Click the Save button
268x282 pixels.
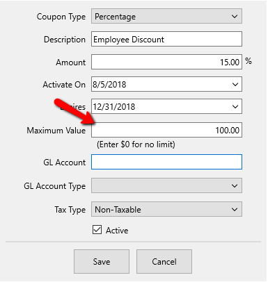coord(102,261)
